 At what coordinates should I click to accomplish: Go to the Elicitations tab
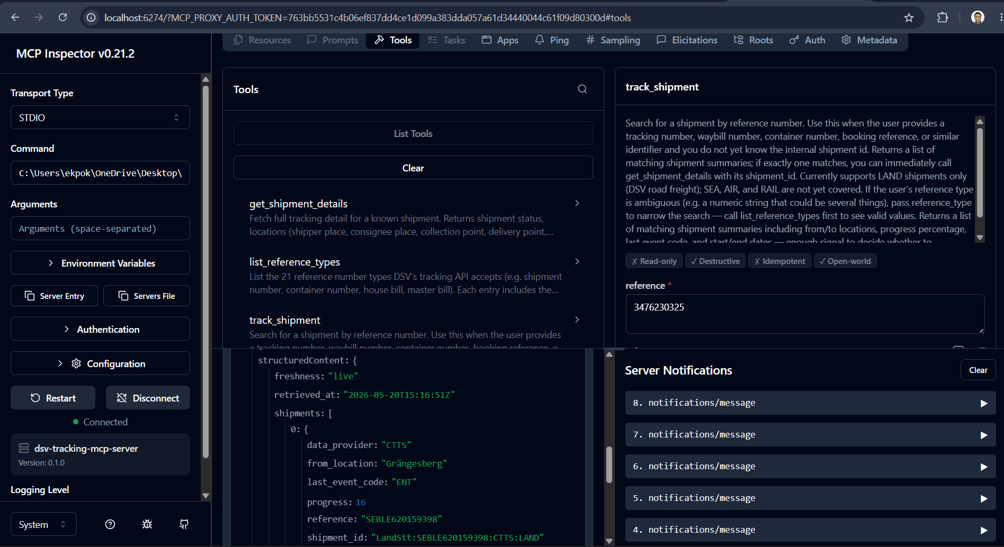(x=687, y=40)
